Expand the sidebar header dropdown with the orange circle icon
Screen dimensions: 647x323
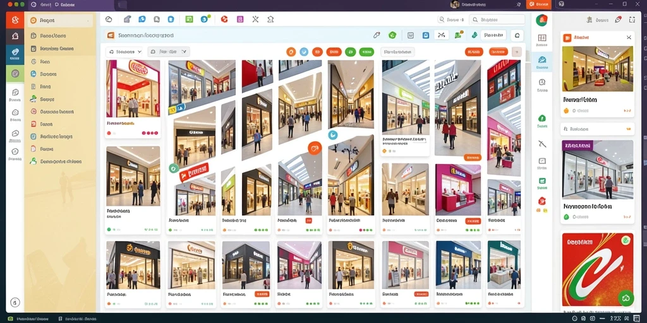60,20
